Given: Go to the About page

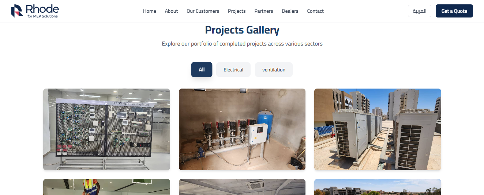Looking at the screenshot, I should tap(171, 11).
